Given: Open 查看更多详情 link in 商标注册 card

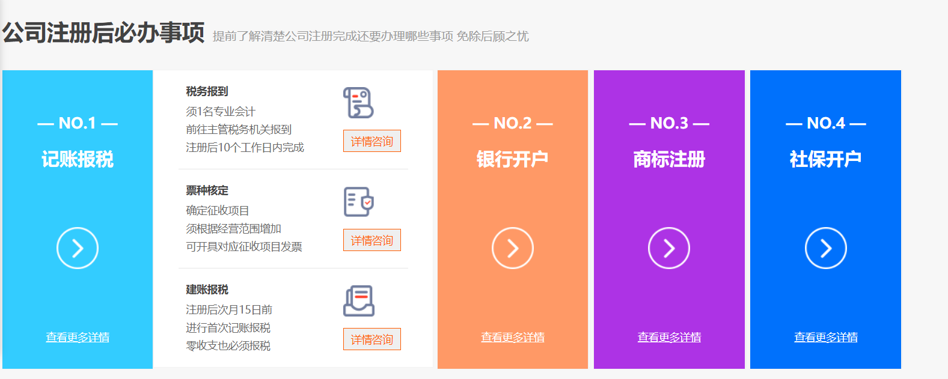Looking at the screenshot, I should [x=669, y=338].
